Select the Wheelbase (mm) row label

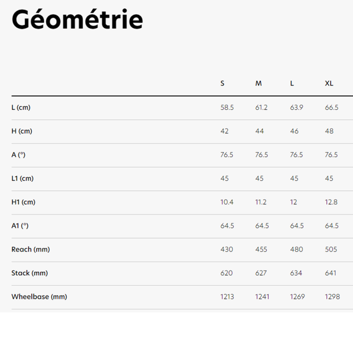point(39,297)
